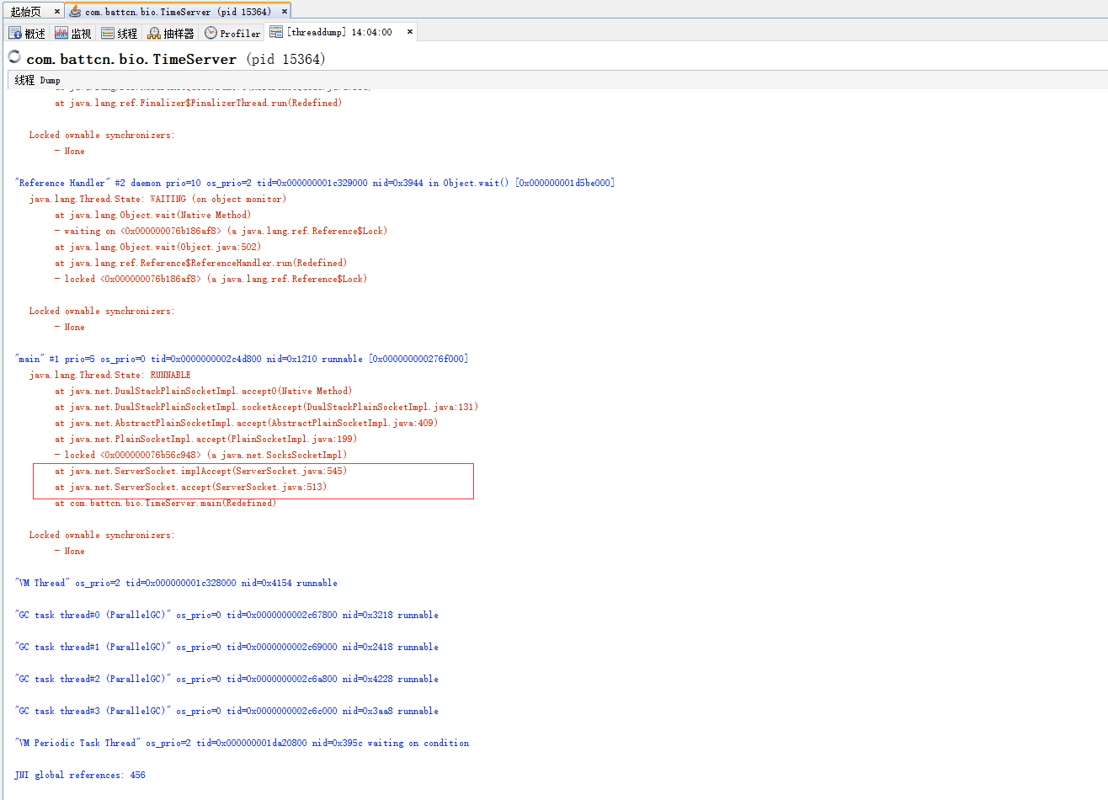Image resolution: width=1108 pixels, height=800 pixels.
Task: Click the 概述 overview info icon
Action: 15,33
